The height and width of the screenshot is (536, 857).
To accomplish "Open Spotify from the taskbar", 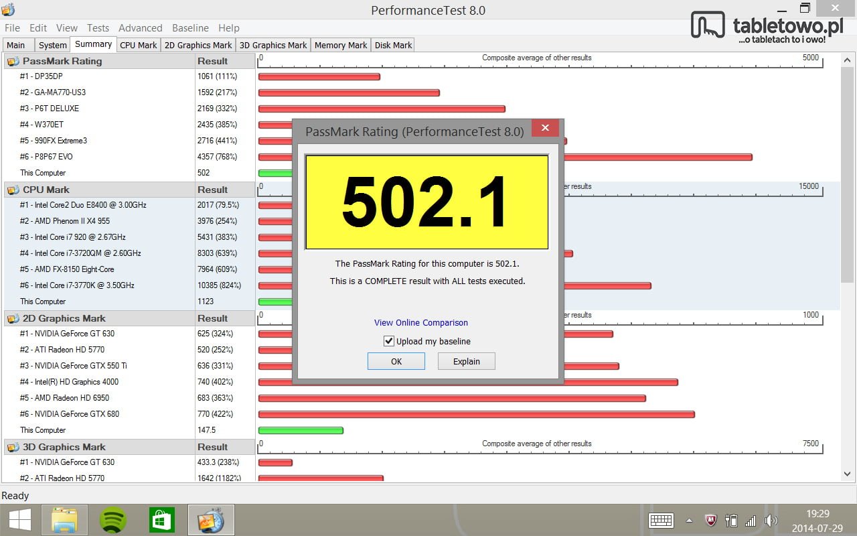I will [x=113, y=520].
